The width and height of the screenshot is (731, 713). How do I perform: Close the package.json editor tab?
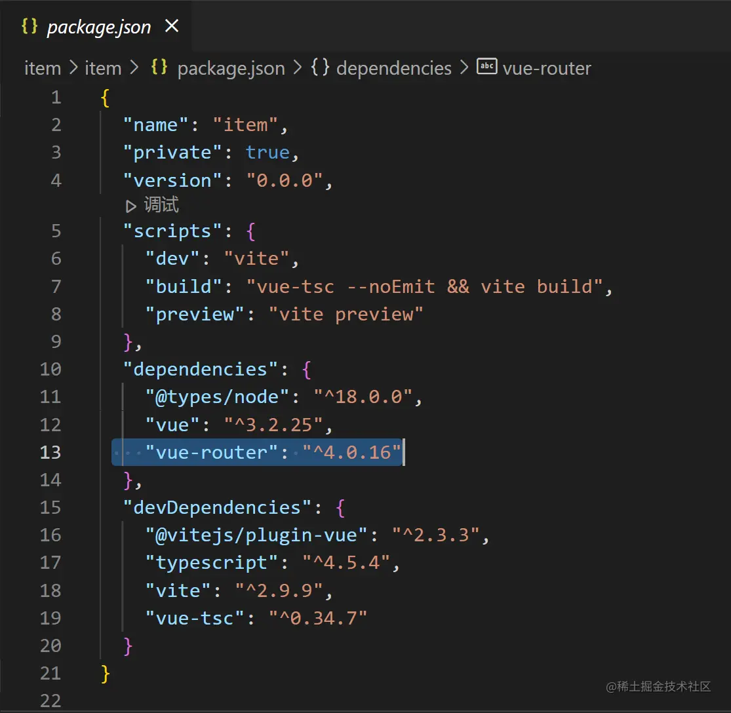[172, 26]
